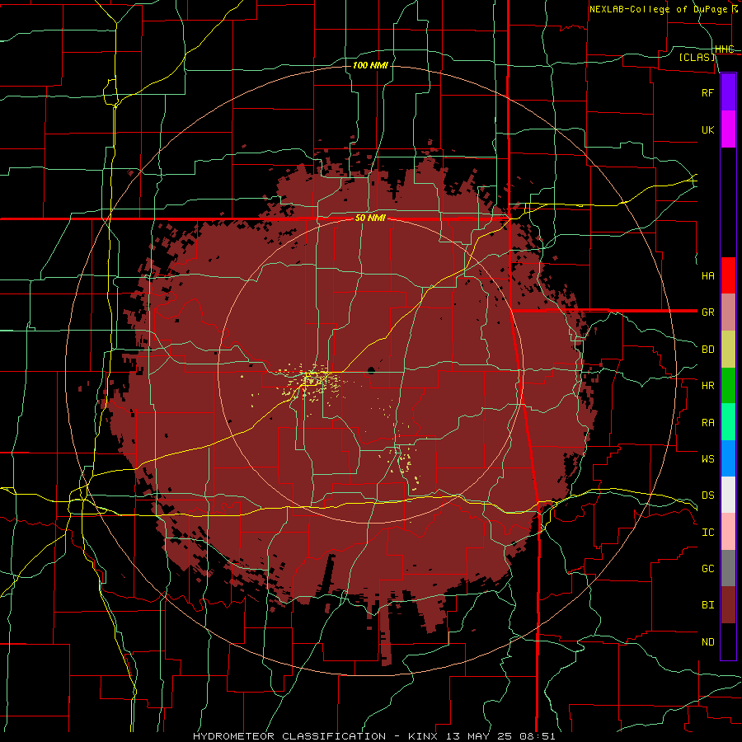Select the BD yellow legend swatch
This screenshot has height=742, width=742.
point(728,350)
